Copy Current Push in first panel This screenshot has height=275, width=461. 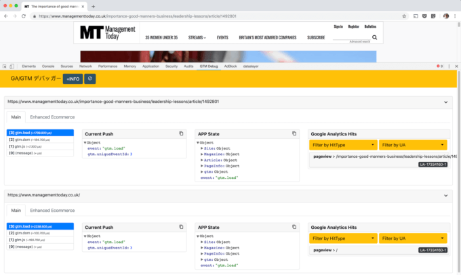click(x=181, y=133)
